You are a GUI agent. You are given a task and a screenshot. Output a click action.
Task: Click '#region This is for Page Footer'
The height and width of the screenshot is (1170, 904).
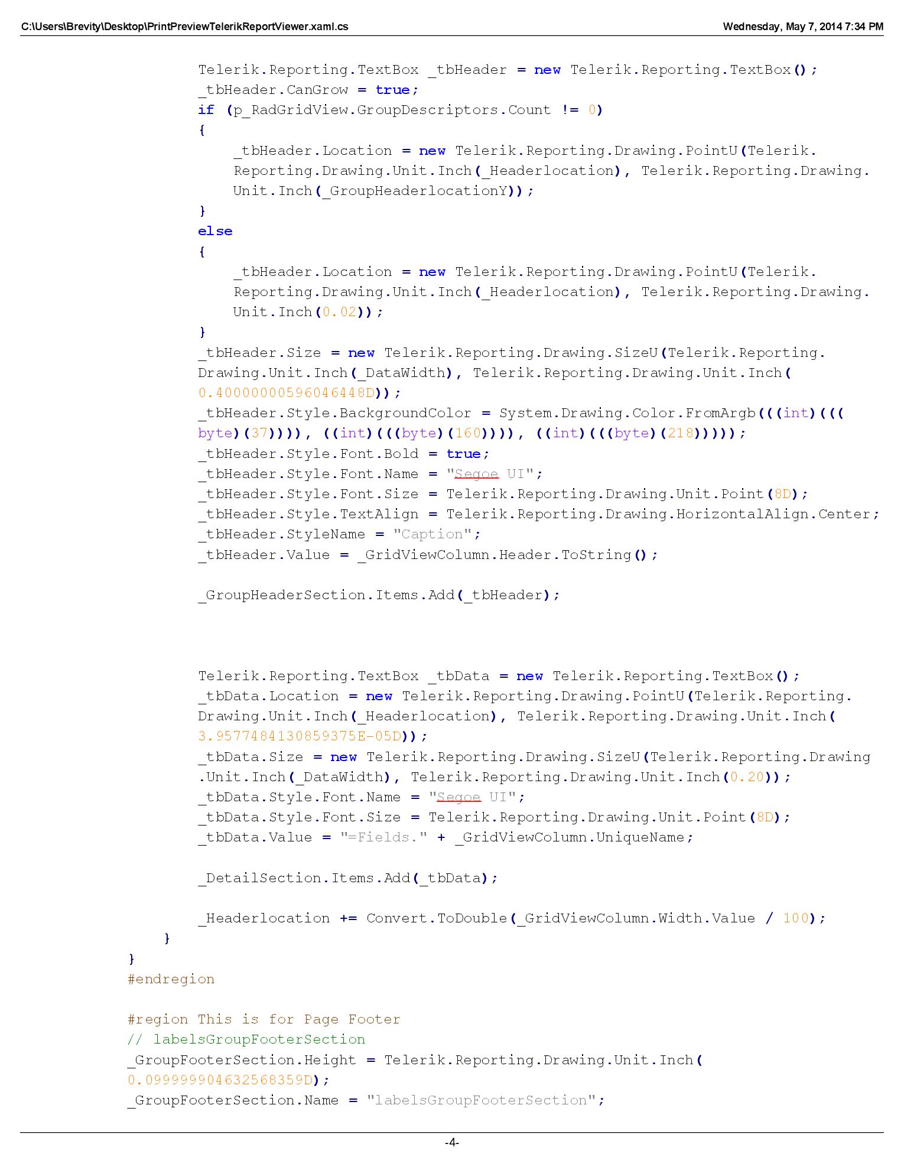pyautogui.click(x=264, y=1019)
